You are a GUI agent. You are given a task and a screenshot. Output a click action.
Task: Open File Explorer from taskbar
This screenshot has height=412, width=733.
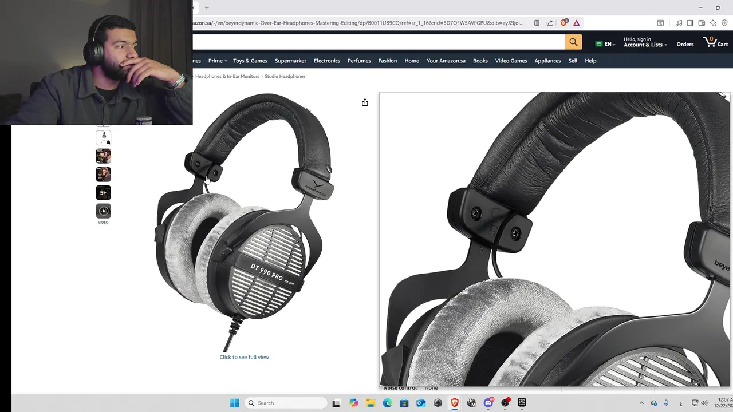(x=371, y=403)
